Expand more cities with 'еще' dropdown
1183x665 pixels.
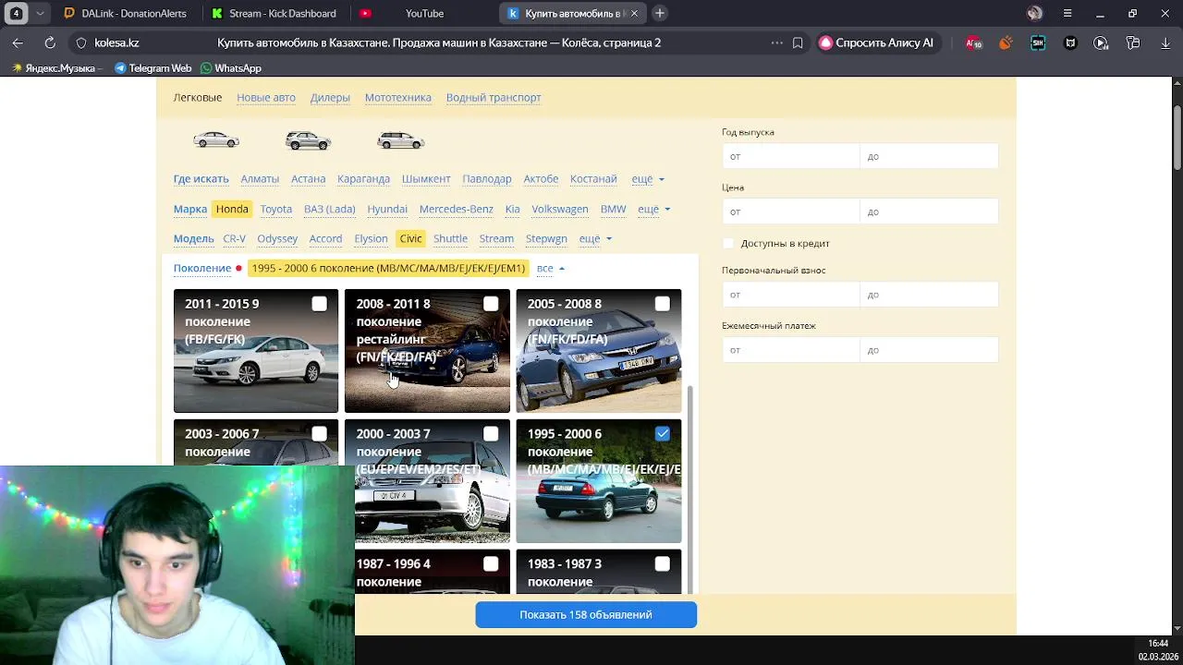pyautogui.click(x=647, y=178)
